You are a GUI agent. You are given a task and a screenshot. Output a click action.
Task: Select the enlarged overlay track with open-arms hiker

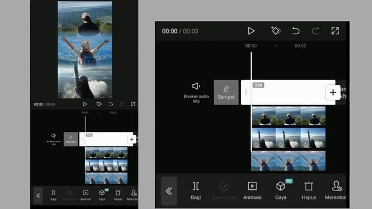click(x=288, y=161)
